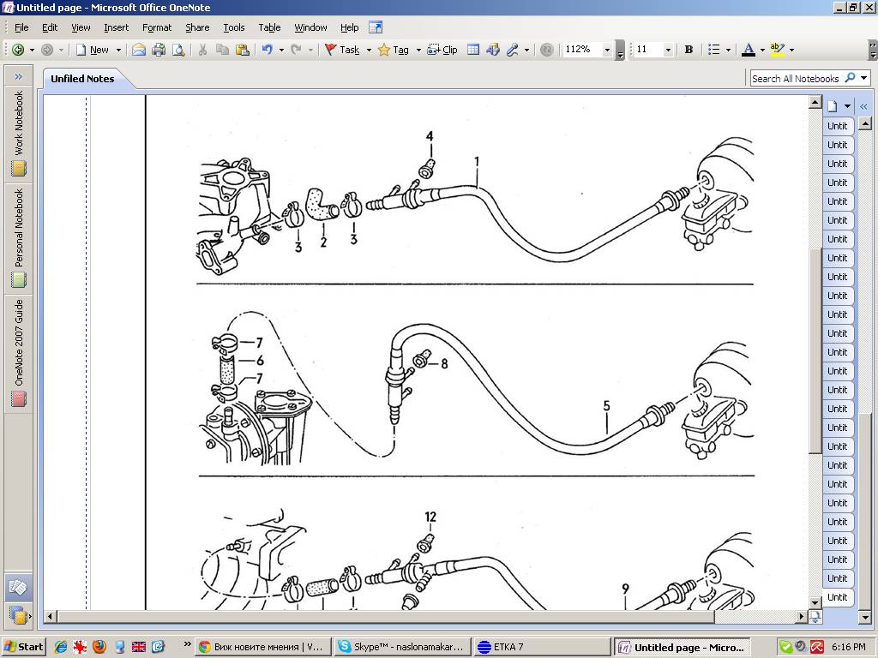Image resolution: width=878 pixels, height=658 pixels.
Task: Collapse the page tabs pane
Action: [x=863, y=106]
